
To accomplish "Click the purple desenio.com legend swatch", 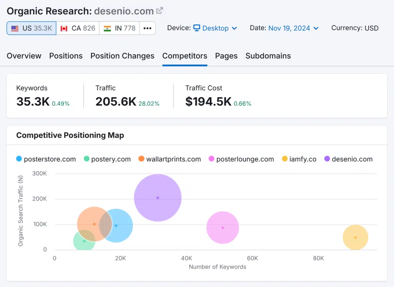I will pyautogui.click(x=327, y=159).
